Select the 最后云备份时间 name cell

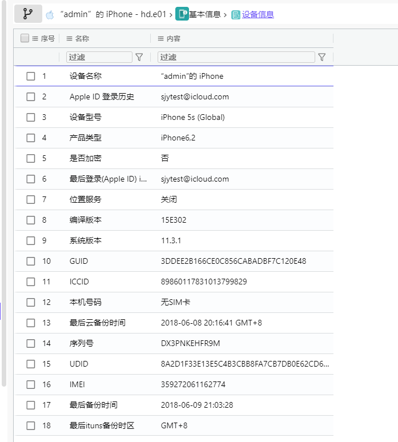[x=98, y=323]
